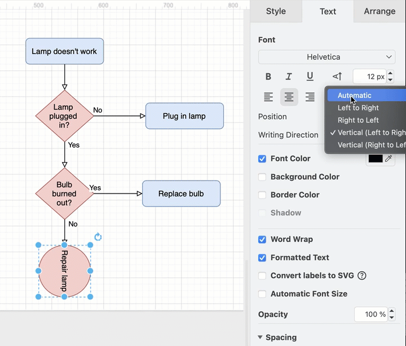
Task: Select the Lamp doesn't work box
Action: [64, 51]
